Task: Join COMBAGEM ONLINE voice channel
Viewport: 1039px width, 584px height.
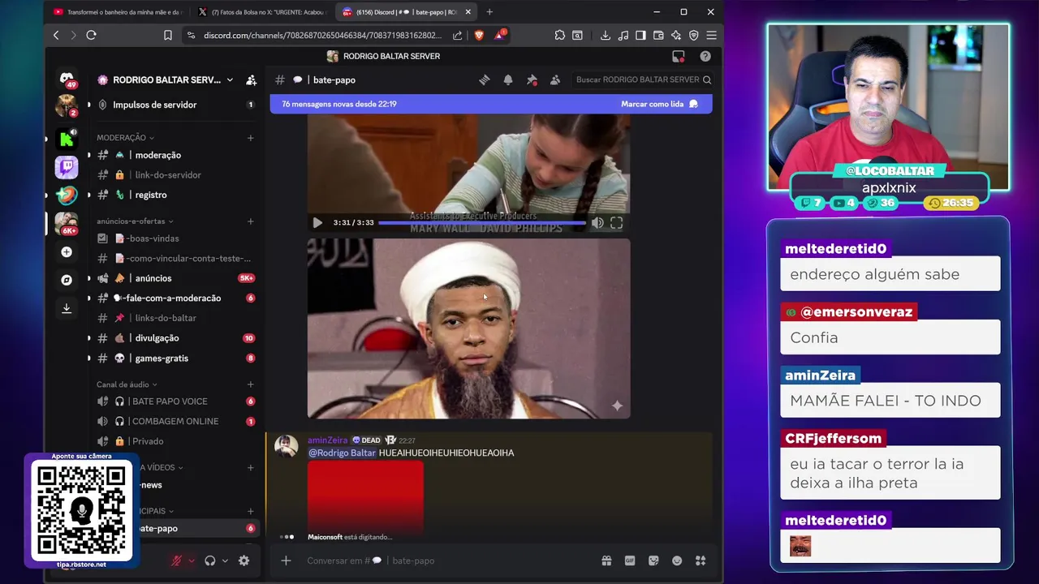Action: click(x=175, y=421)
